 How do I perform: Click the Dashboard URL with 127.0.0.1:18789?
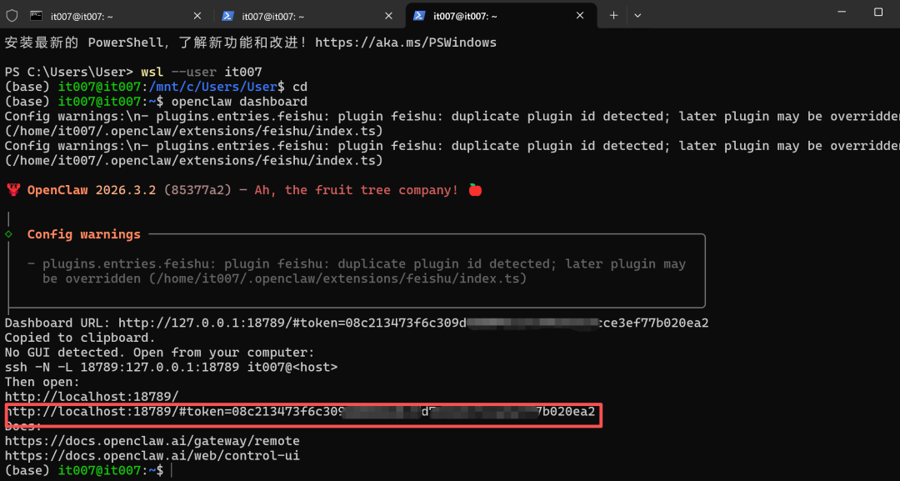point(413,323)
